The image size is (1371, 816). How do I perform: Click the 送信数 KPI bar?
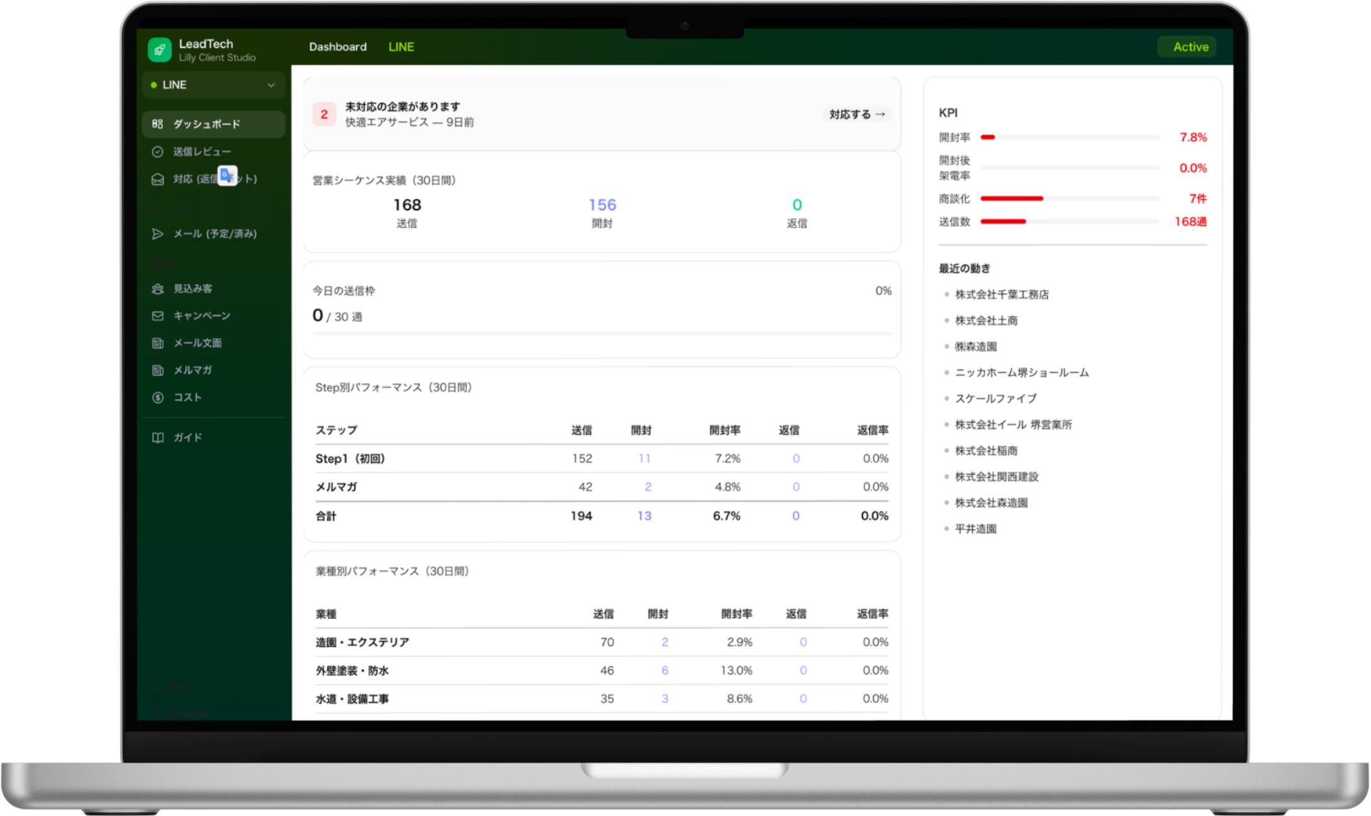click(1070, 222)
